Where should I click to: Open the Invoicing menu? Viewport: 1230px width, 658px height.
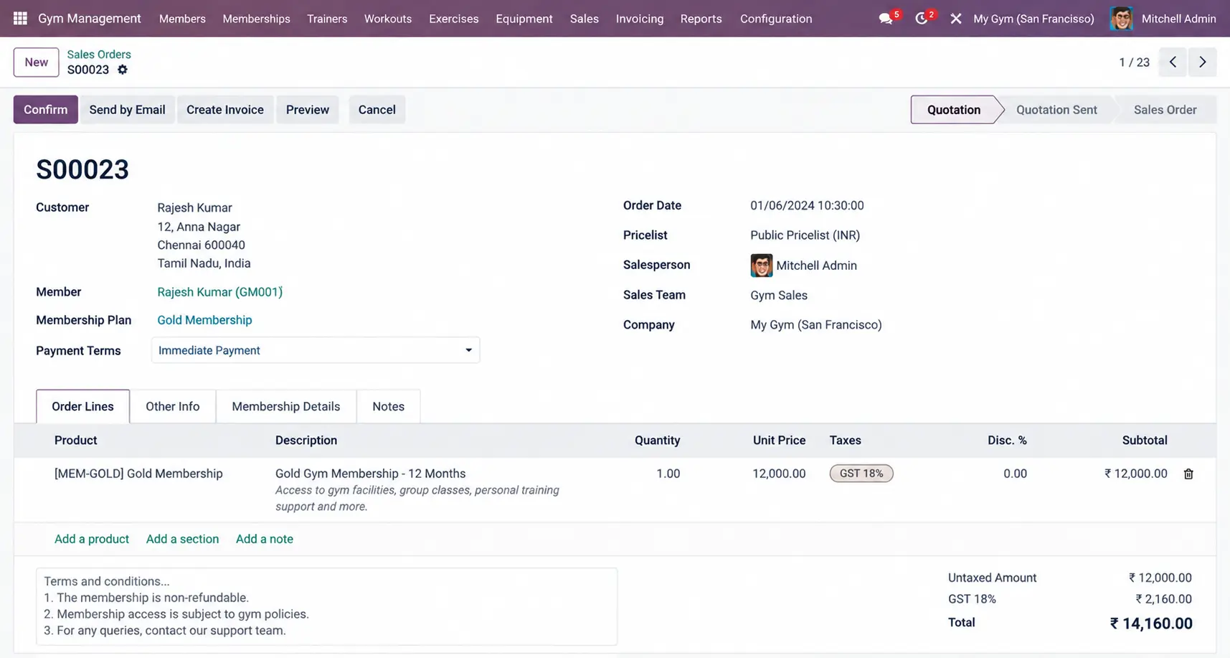[x=640, y=19]
